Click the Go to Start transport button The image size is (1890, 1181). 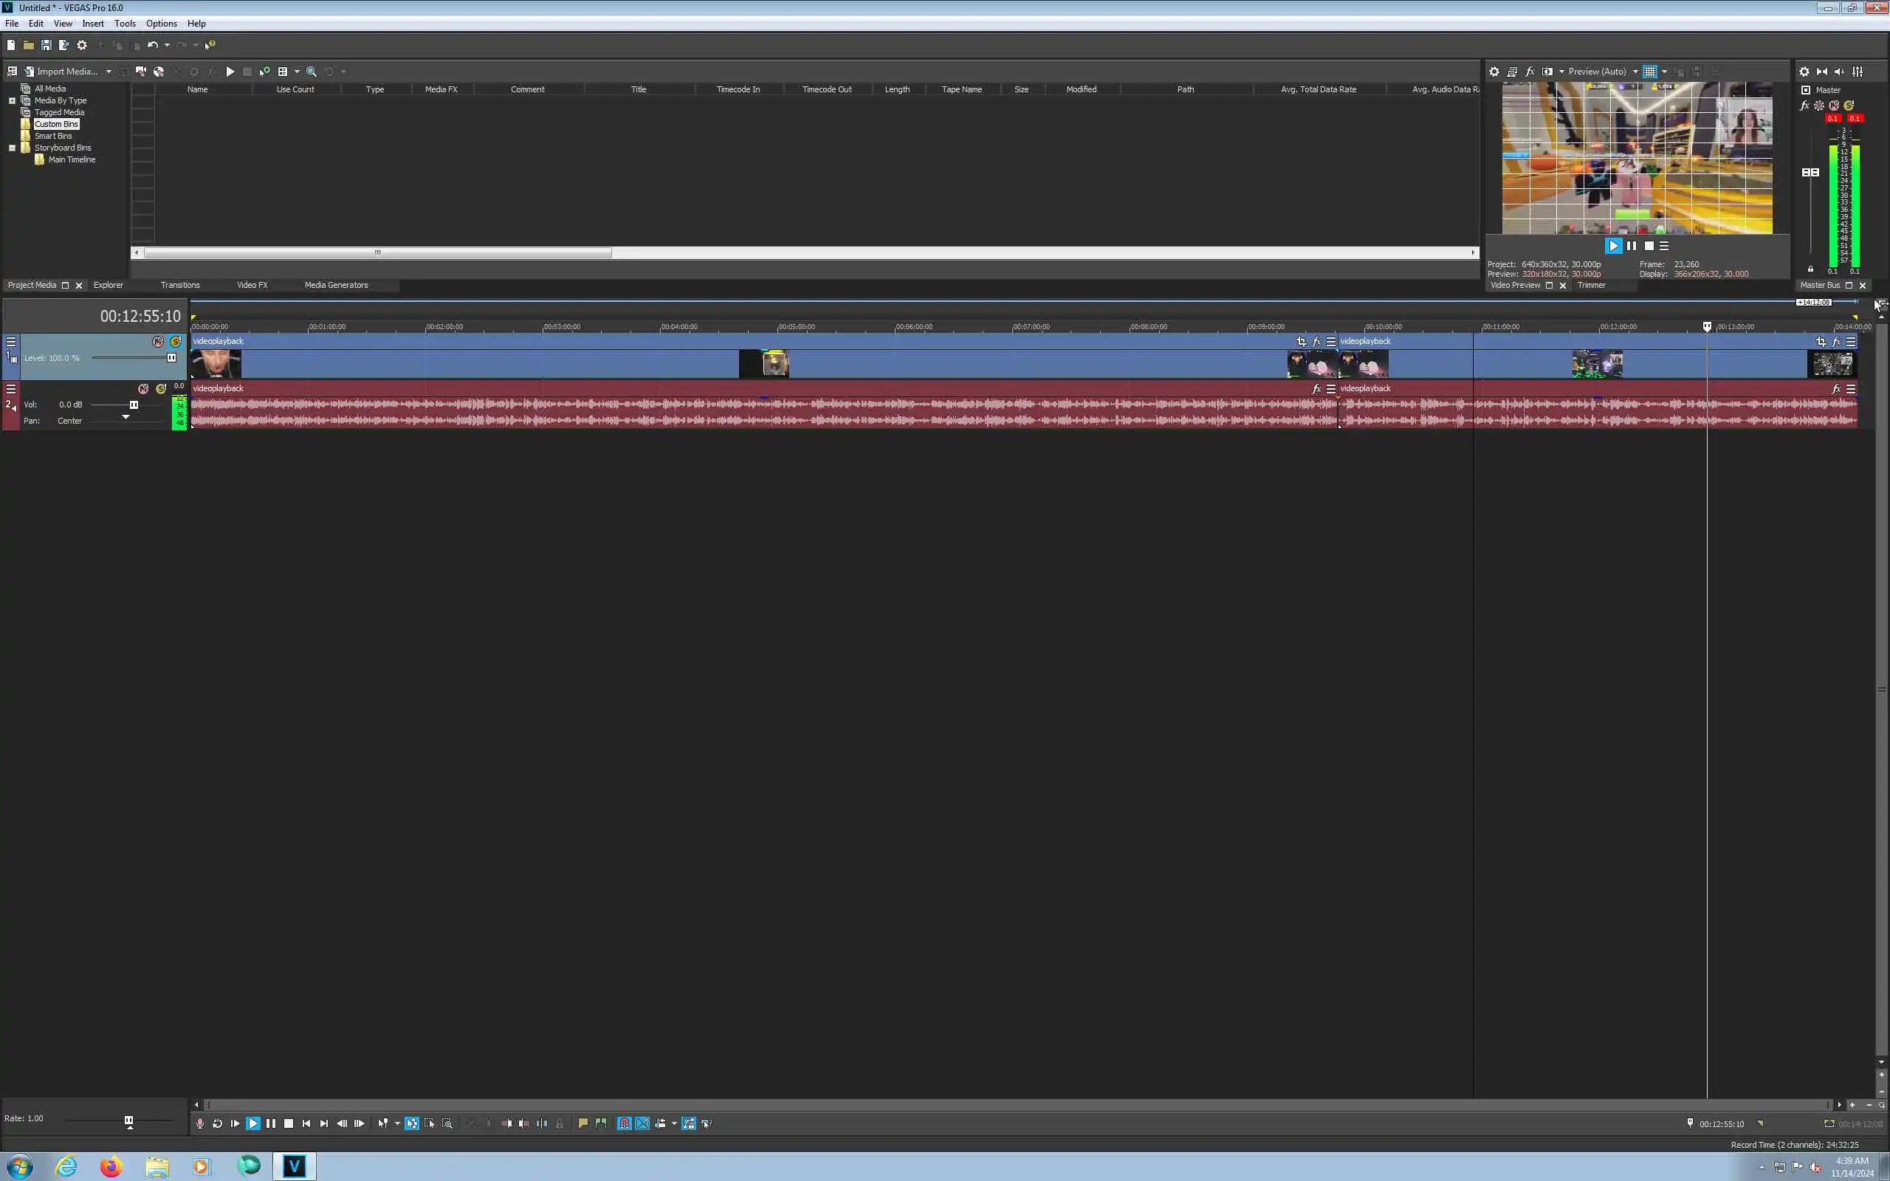click(306, 1123)
